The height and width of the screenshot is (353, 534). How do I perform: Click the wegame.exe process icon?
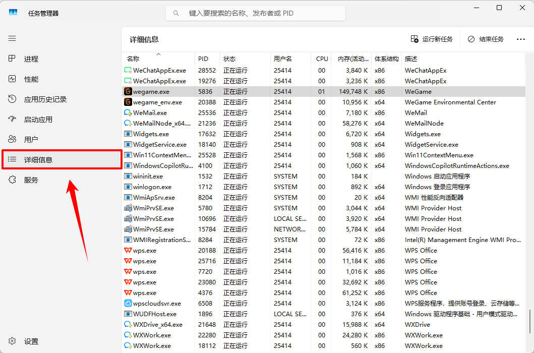click(128, 92)
